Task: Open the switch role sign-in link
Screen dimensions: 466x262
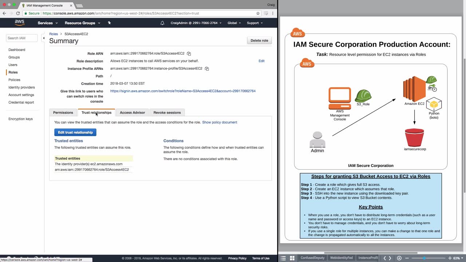Action: [183, 91]
